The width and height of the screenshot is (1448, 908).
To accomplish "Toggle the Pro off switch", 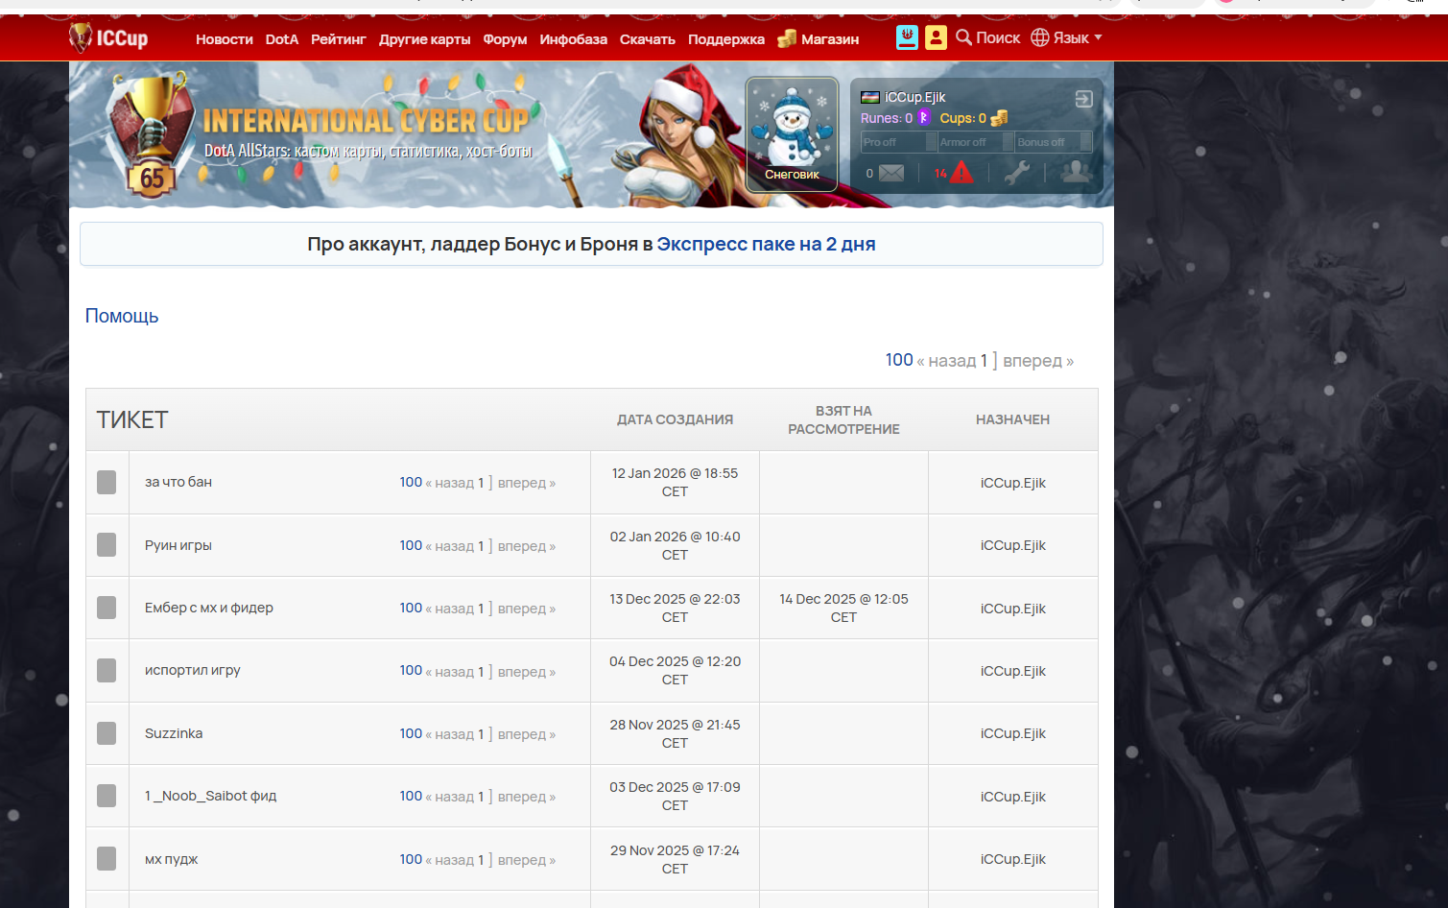I will [x=898, y=142].
